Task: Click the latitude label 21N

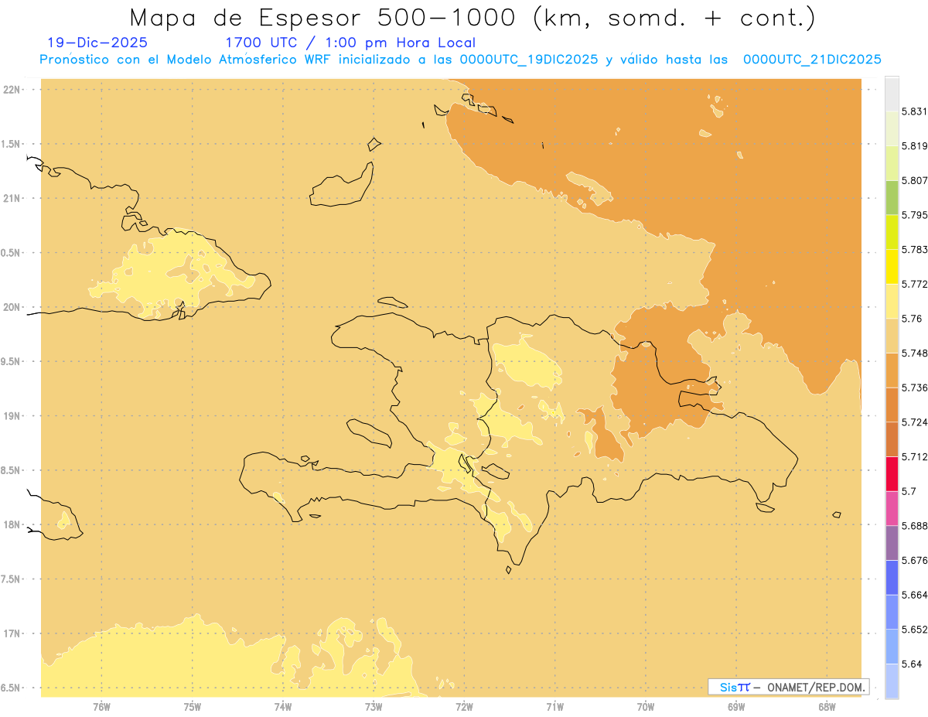Action: click(x=12, y=198)
